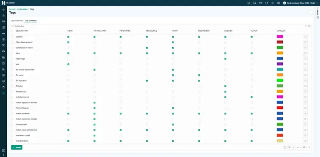Image resolution: width=320 pixels, height=157 pixels.
Task: Switch to the Tags personnels tab
Action: click(x=17, y=21)
